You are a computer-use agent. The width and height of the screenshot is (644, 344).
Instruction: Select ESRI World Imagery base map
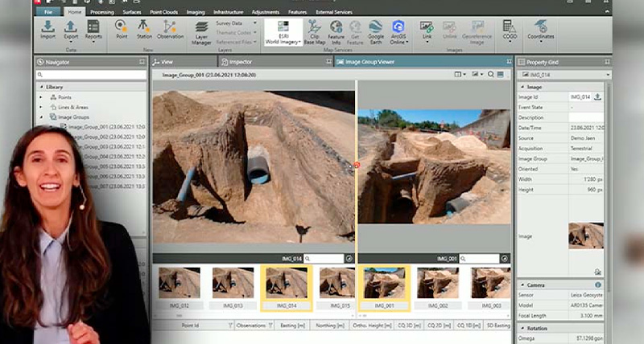(283, 32)
